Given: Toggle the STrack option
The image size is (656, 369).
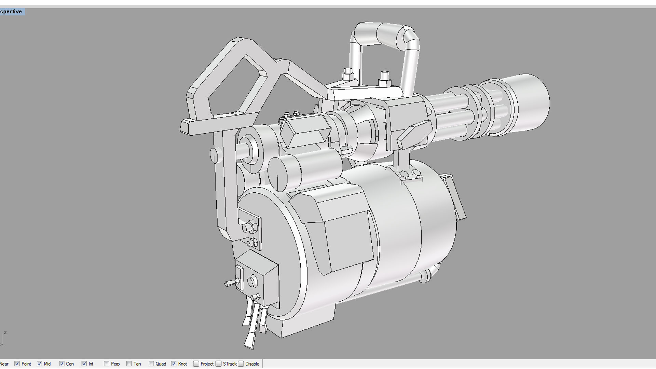Looking at the screenshot, I should (x=219, y=364).
